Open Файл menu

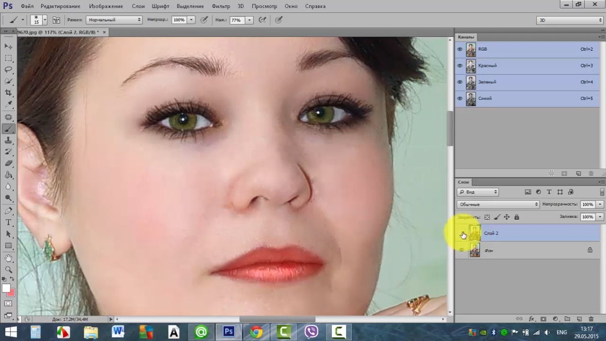(x=27, y=6)
